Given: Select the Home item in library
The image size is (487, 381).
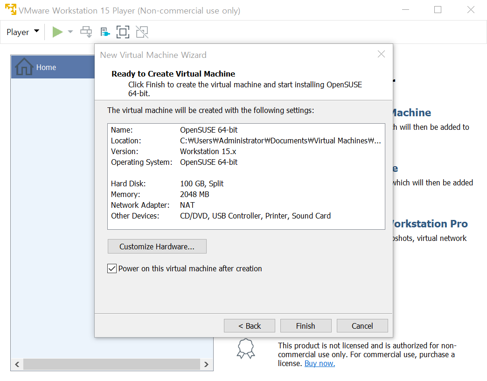Looking at the screenshot, I should pos(53,67).
